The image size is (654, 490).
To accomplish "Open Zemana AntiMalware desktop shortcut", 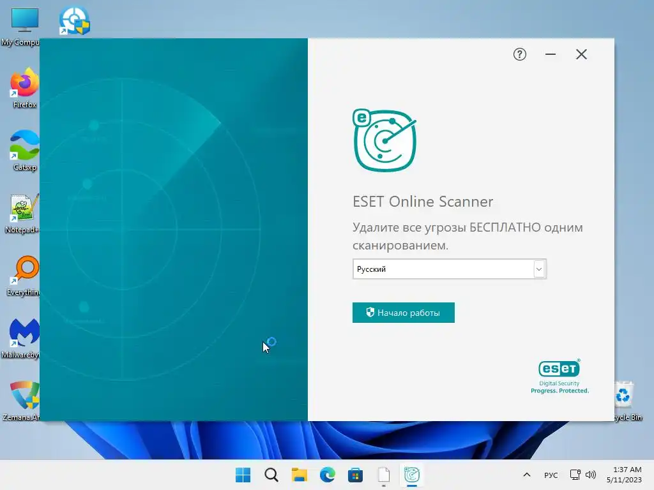I will [x=22, y=401].
